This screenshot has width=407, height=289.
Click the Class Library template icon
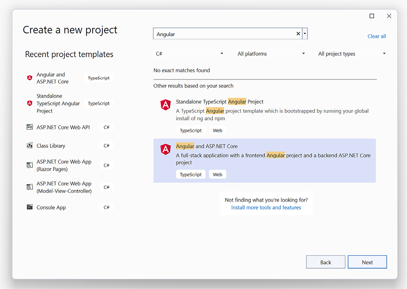pos(30,146)
